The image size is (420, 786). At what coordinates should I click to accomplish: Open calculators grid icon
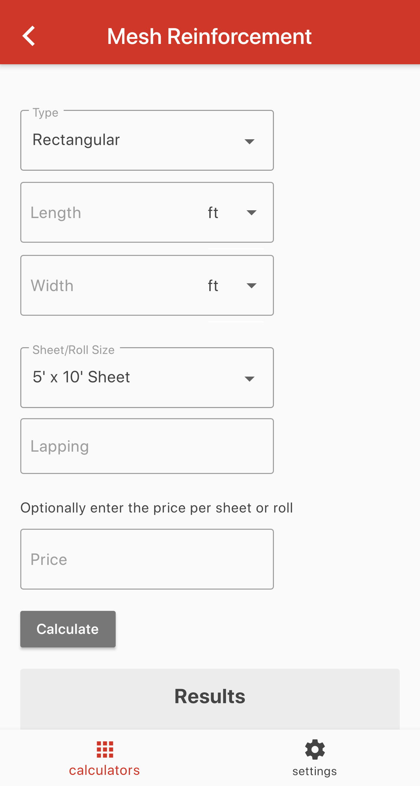105,749
